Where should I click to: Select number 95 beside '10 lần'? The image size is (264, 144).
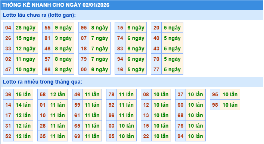tap(215, 94)
